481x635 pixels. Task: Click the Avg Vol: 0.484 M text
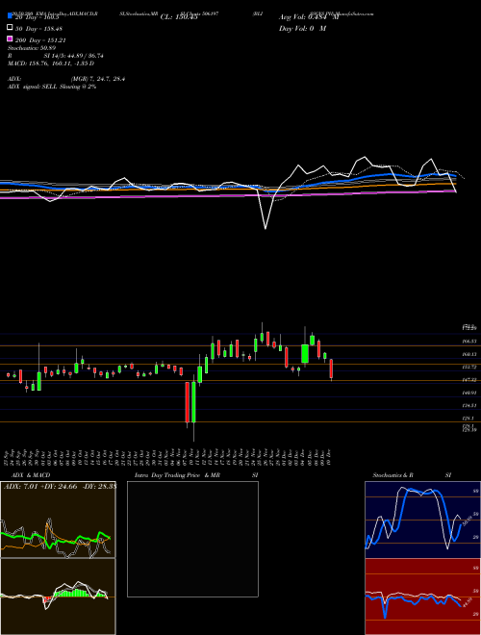(x=309, y=17)
